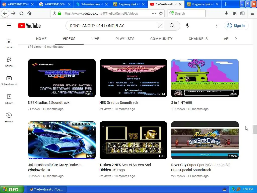Search with your voice microphone

coord(187,26)
